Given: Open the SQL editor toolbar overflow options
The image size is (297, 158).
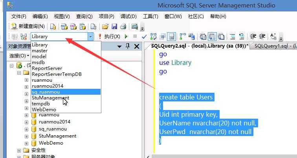Looking at the screenshot, I should click(281, 38).
